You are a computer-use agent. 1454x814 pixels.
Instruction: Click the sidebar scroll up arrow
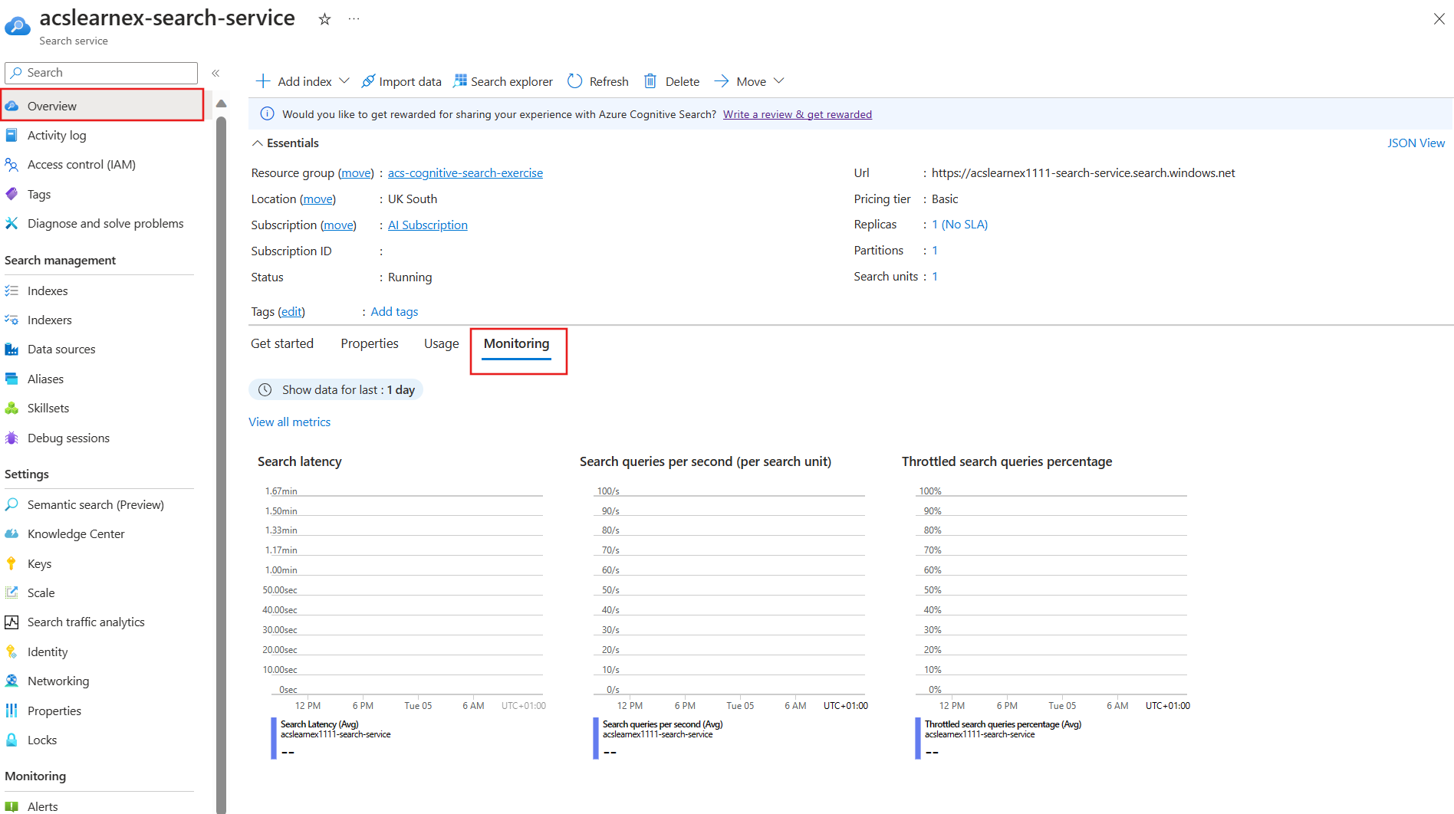point(222,103)
